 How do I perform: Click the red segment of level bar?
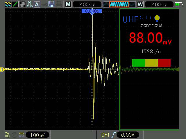164,63
